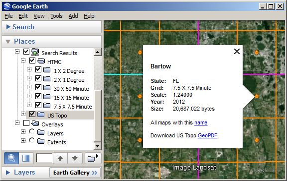Select the Extents radio button
Screen dimensions: 287x181
[x=31, y=140]
